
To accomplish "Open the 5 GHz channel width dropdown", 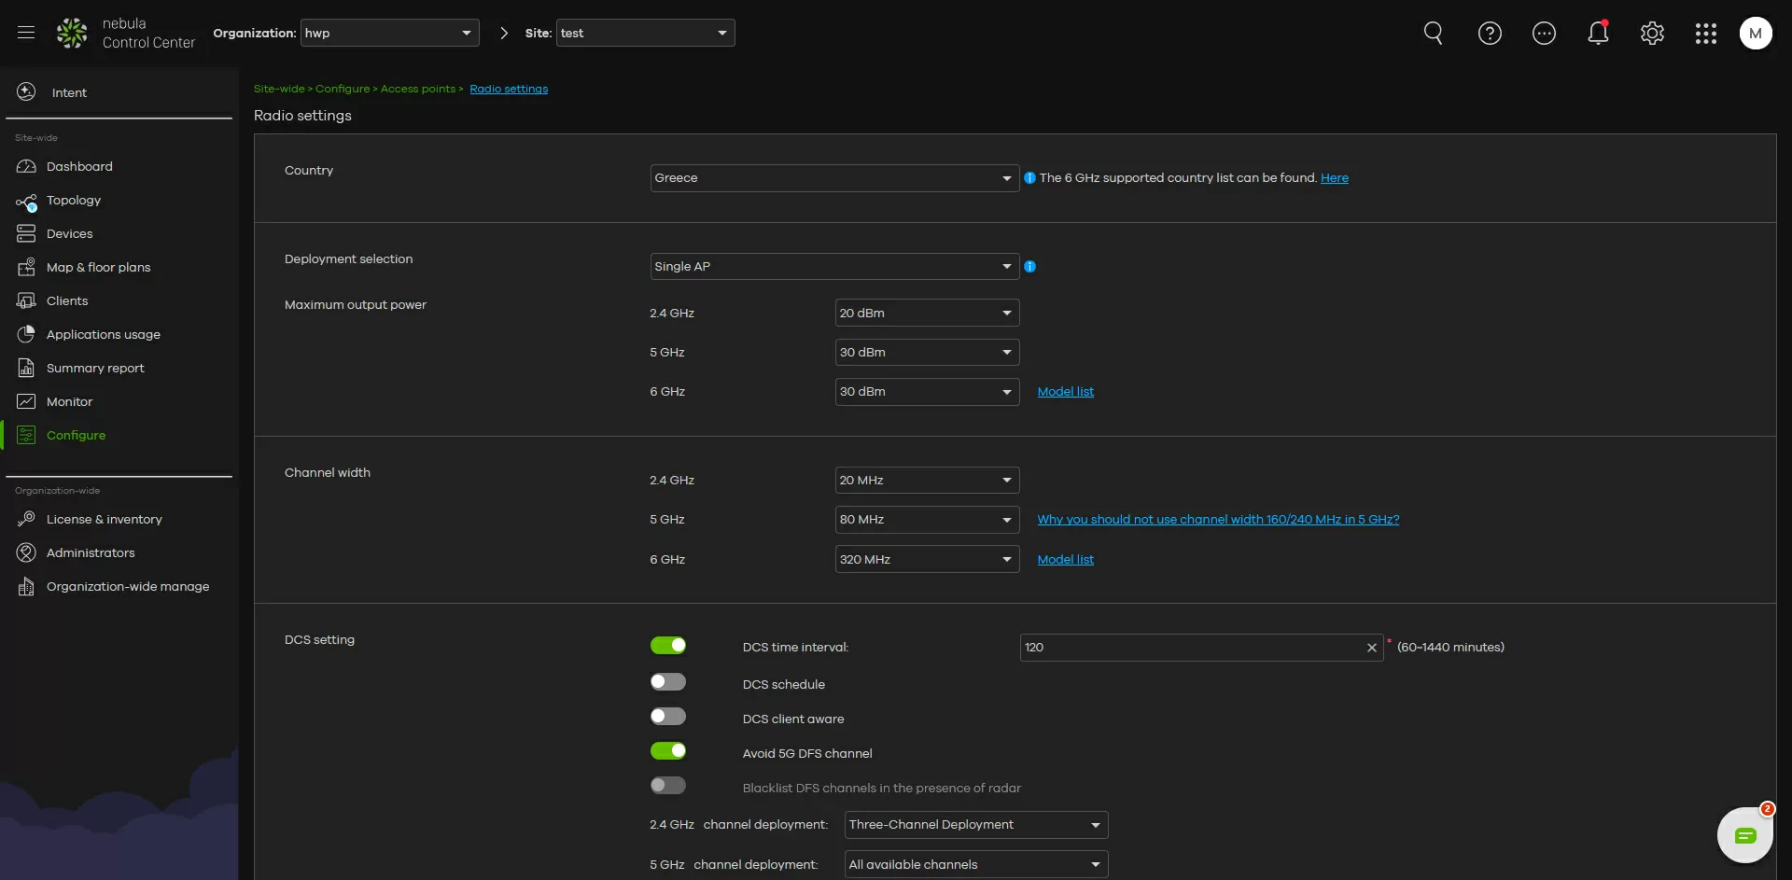I will coord(926,520).
